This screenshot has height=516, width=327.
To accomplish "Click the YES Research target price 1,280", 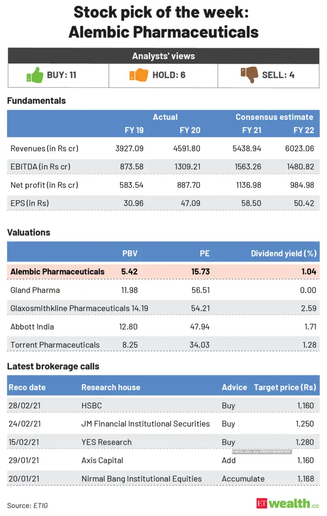I will tap(305, 442).
